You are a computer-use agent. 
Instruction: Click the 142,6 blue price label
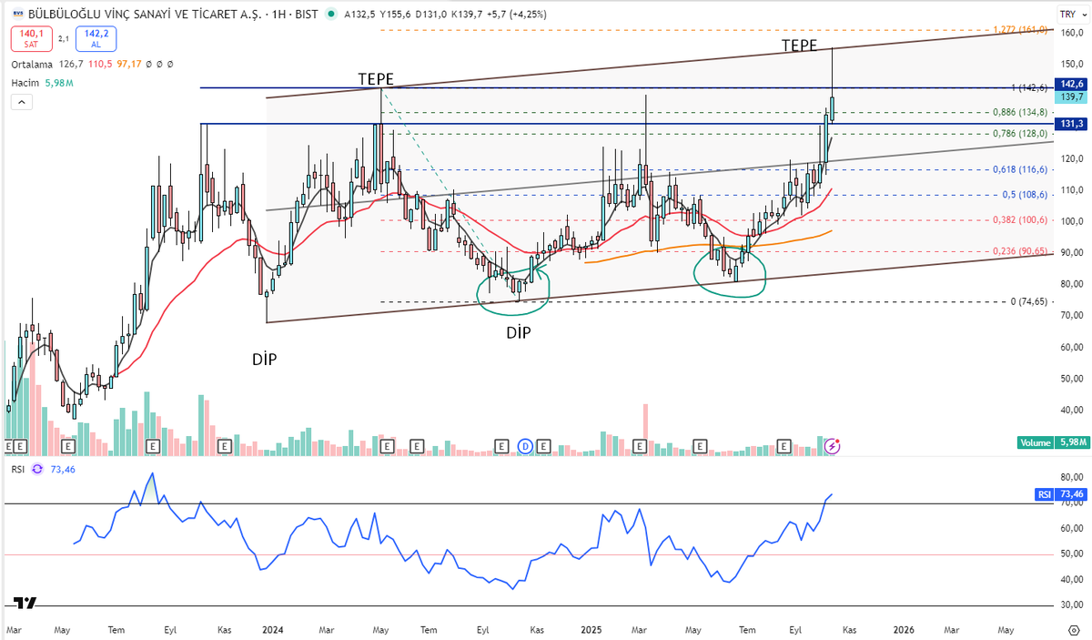(x=1070, y=84)
